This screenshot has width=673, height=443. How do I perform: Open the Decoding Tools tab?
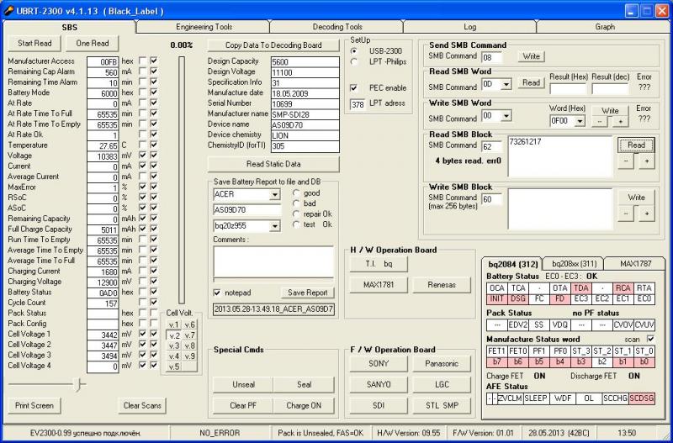(x=337, y=27)
